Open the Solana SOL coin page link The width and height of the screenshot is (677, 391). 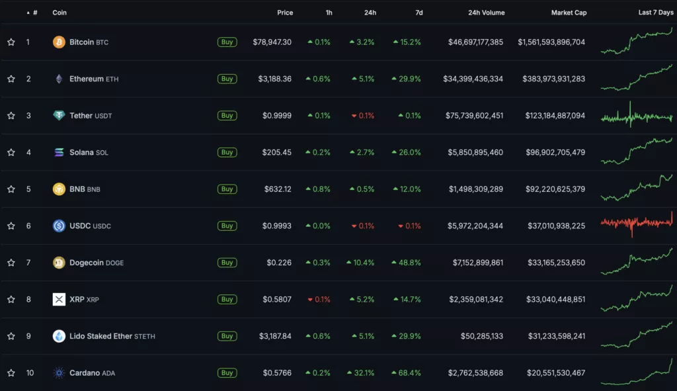pyautogui.click(x=89, y=152)
